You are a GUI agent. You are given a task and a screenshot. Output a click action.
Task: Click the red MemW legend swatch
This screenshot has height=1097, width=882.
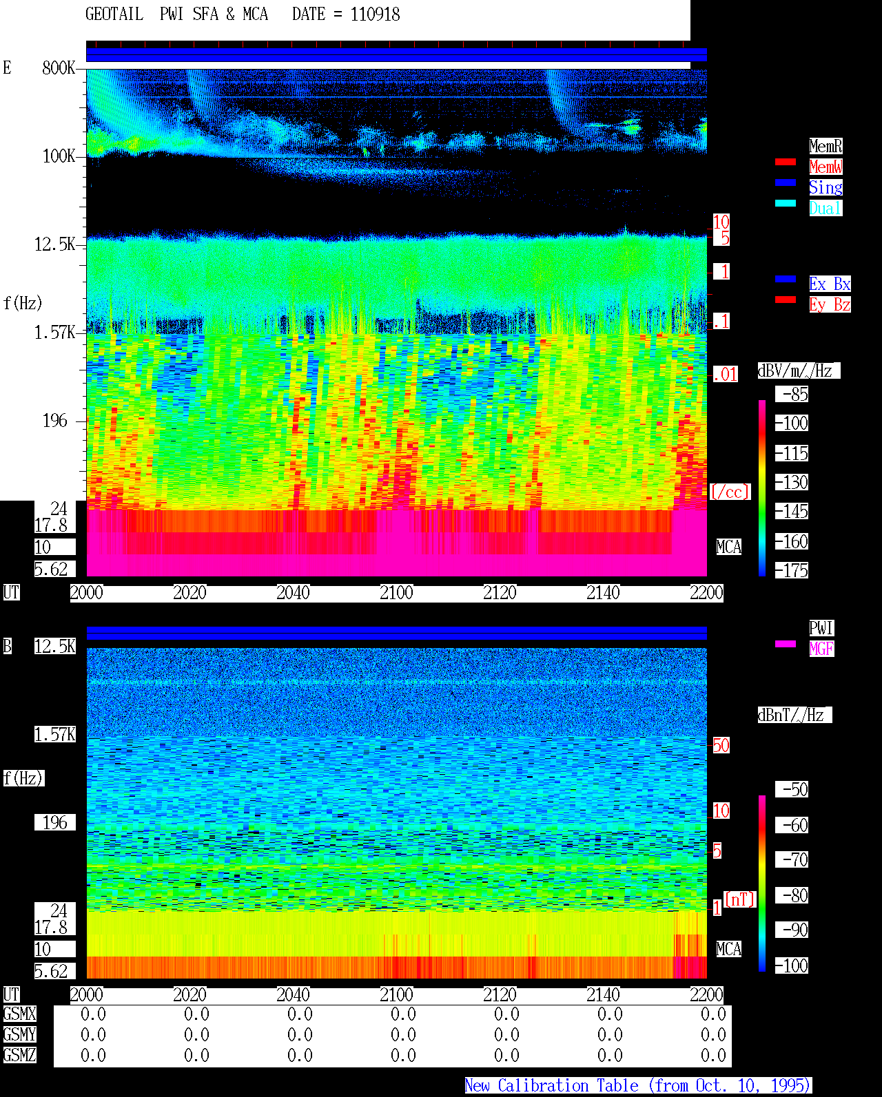tap(786, 162)
